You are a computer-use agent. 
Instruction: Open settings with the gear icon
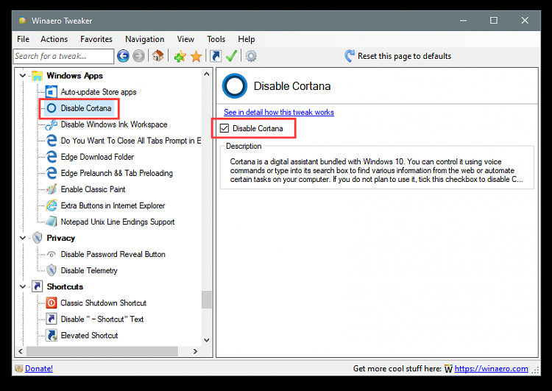coord(251,56)
